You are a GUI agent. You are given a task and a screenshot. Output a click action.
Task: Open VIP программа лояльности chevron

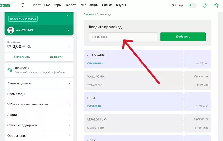pyautogui.click(x=69, y=104)
